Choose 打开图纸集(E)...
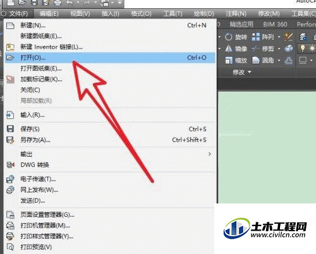316x254 pixels. pyautogui.click(x=109, y=68)
